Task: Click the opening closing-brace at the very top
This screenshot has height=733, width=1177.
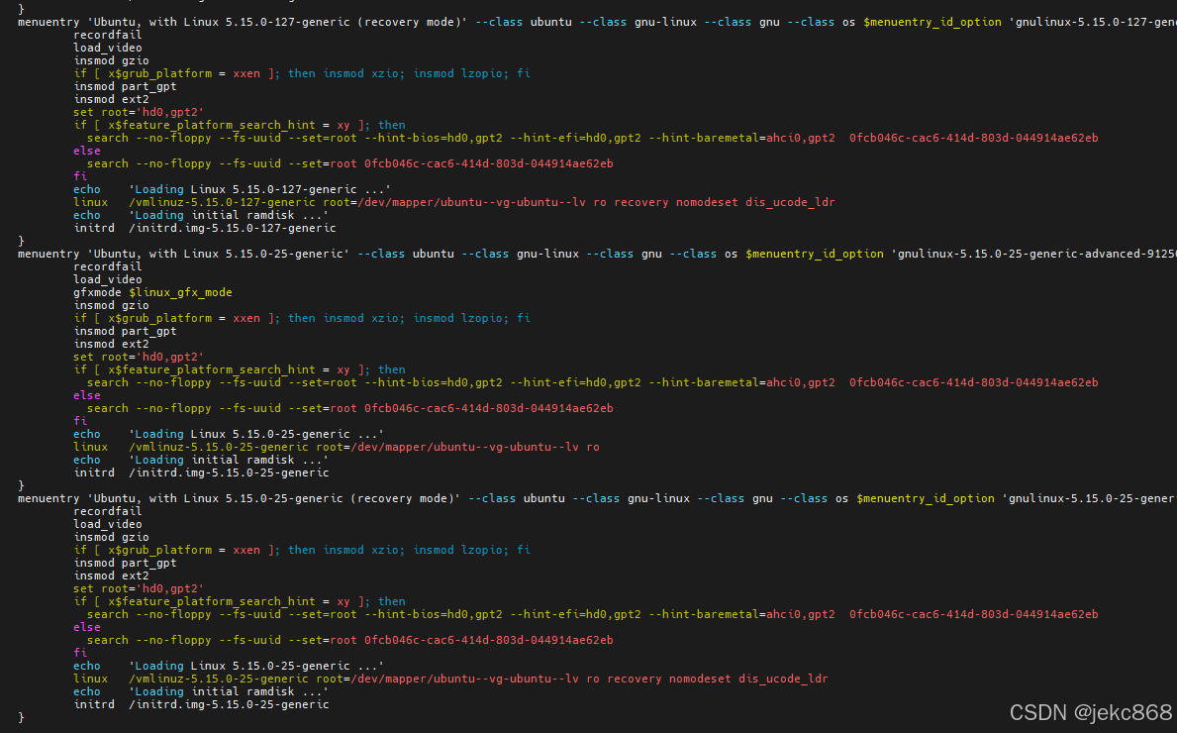Action: (x=22, y=9)
